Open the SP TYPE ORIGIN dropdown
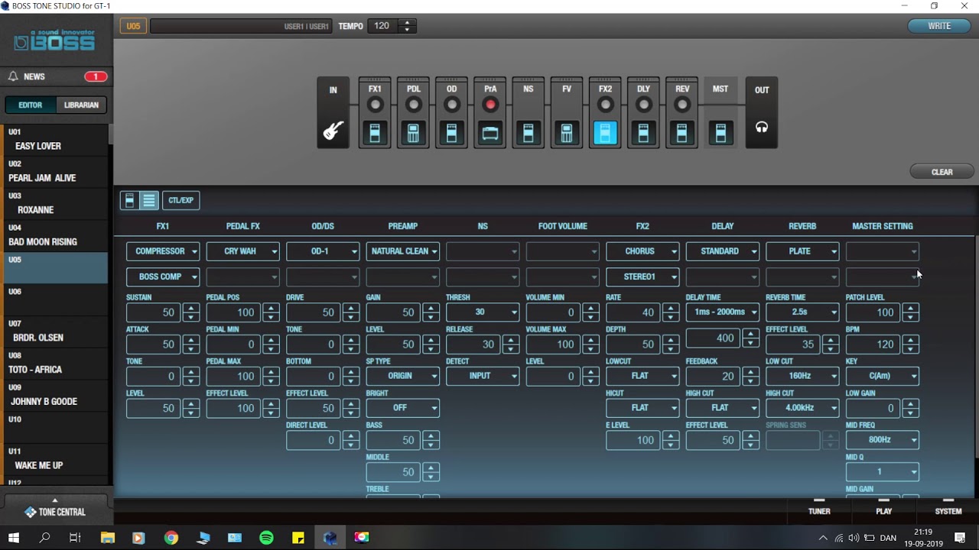This screenshot has height=550, width=979. coord(402,376)
